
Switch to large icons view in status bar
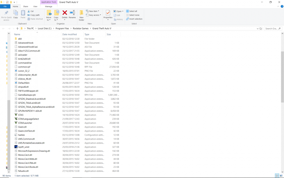(281, 175)
